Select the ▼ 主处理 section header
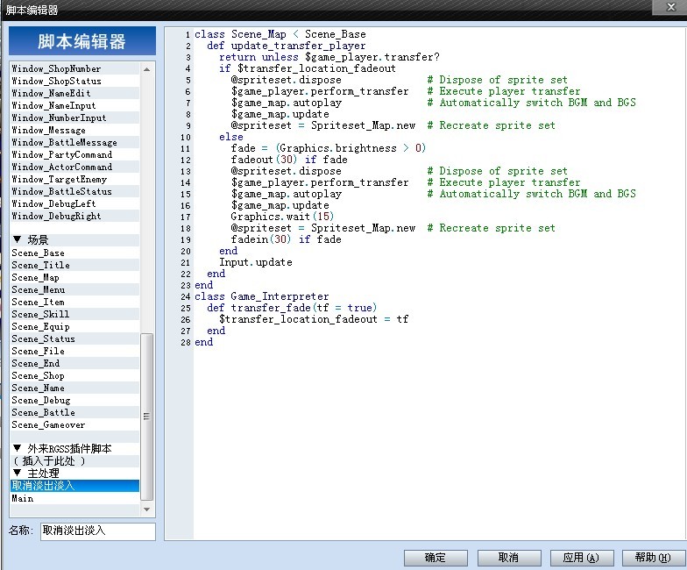Screen dimensions: 687x570 pos(74,474)
